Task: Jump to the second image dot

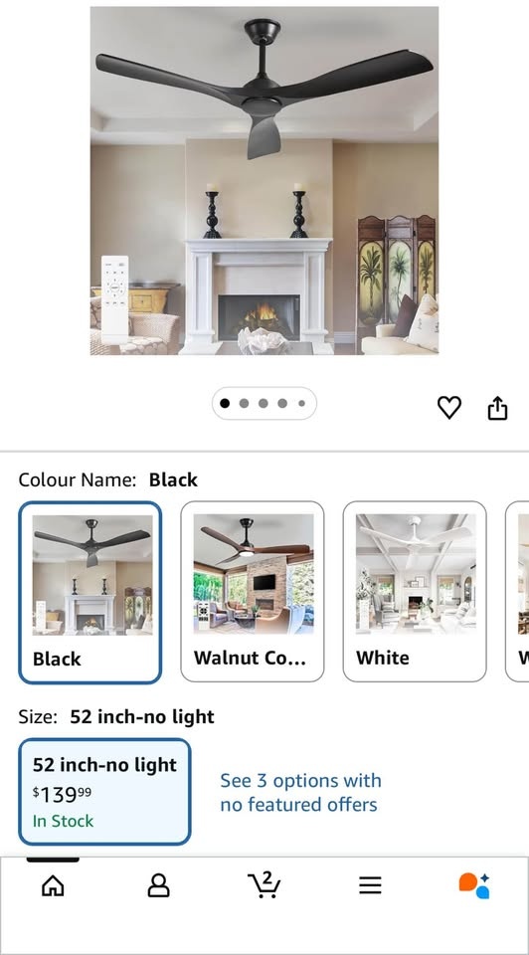Action: click(x=244, y=403)
